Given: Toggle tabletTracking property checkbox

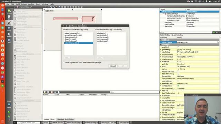Looking at the screenshot, I should 178,74.
